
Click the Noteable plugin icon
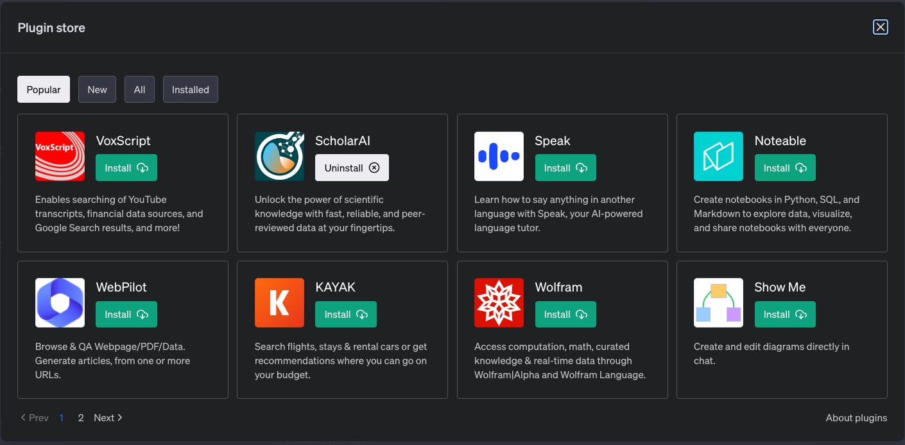pos(718,156)
